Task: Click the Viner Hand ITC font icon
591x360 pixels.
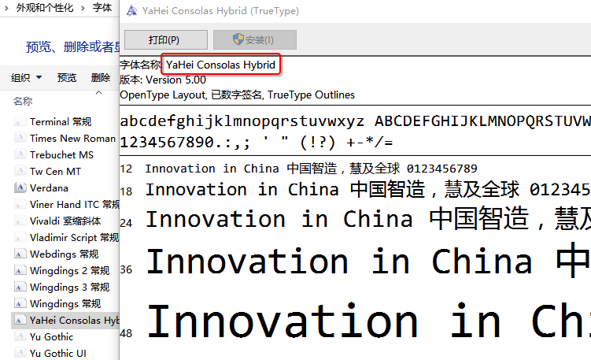Action: 20,205
